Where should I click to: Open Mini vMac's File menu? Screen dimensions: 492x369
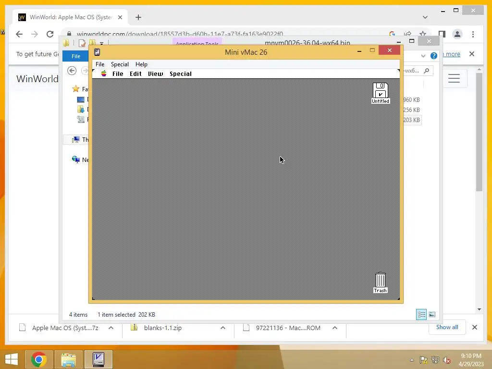point(100,64)
